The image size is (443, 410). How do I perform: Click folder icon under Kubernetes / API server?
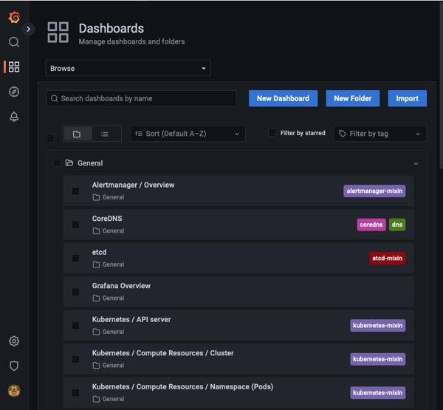(96, 332)
